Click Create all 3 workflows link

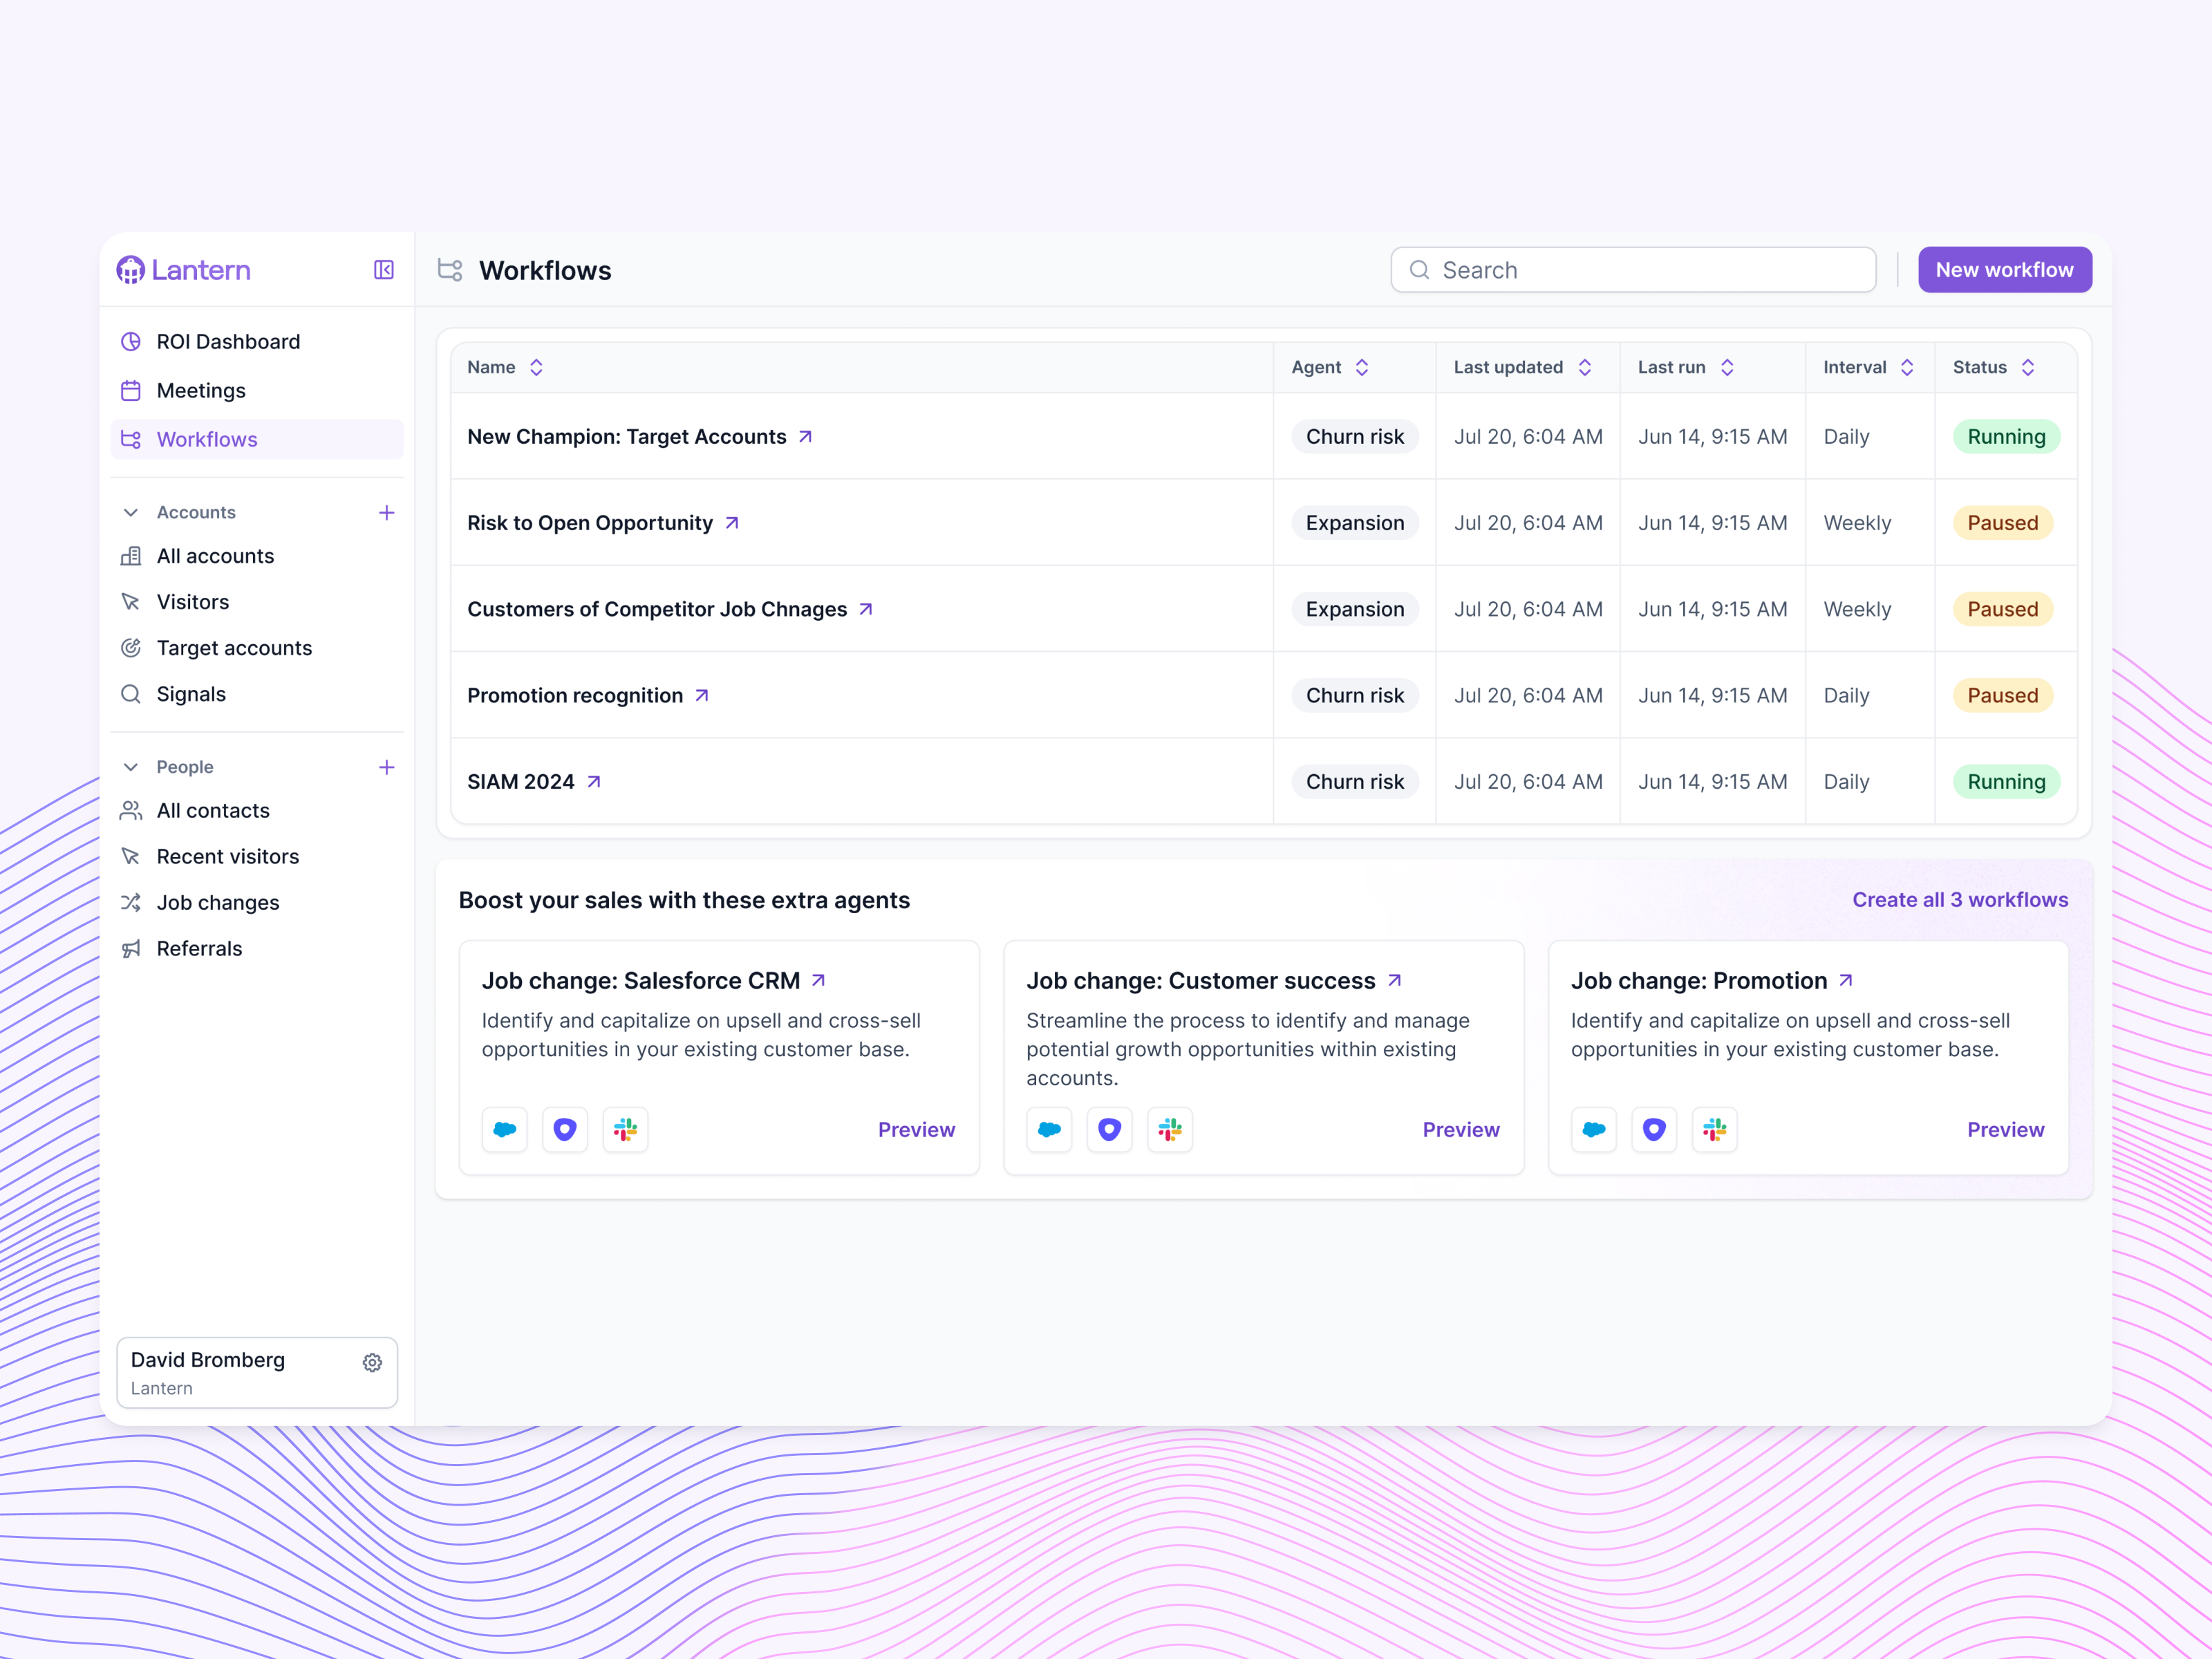[1960, 899]
